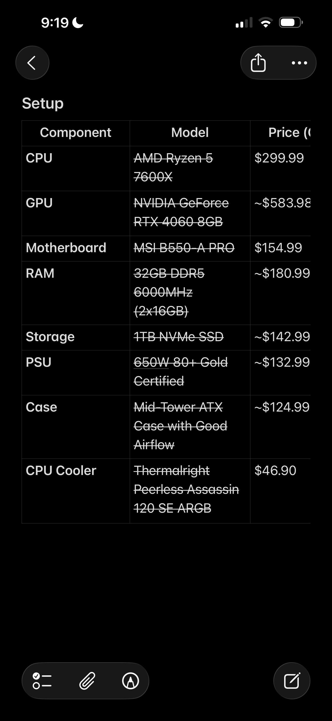332x721 pixels.
Task: Tap the NVIDIA GeForce RTX 4060 cell
Action: [x=181, y=212]
